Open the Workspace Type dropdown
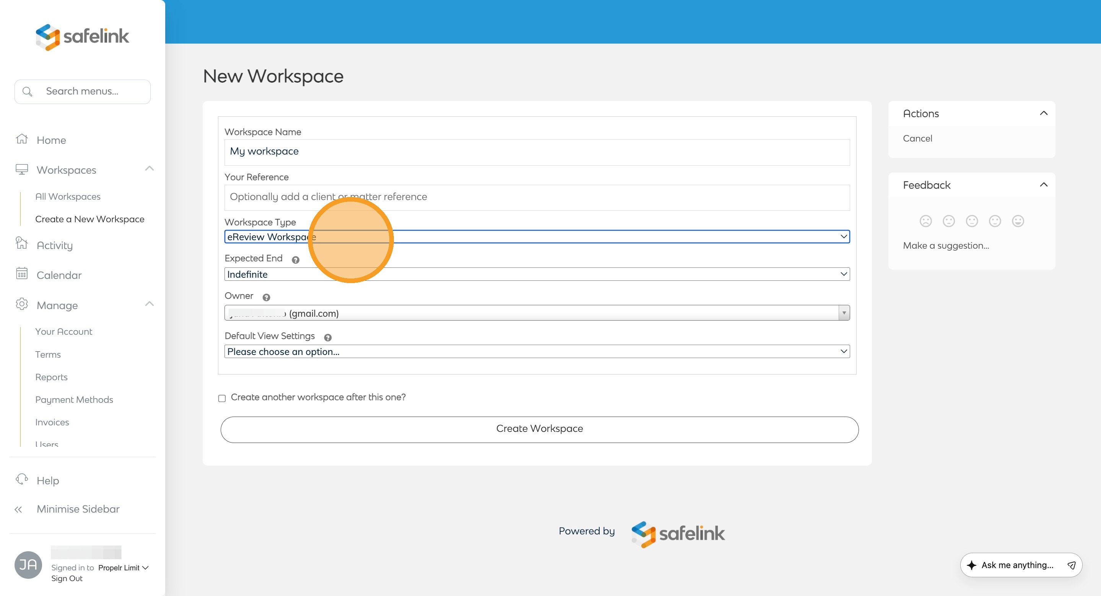 coord(537,237)
